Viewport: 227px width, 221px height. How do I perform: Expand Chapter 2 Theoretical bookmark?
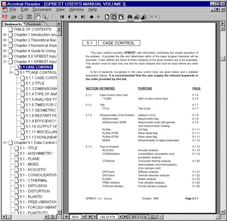[x=5, y=40]
